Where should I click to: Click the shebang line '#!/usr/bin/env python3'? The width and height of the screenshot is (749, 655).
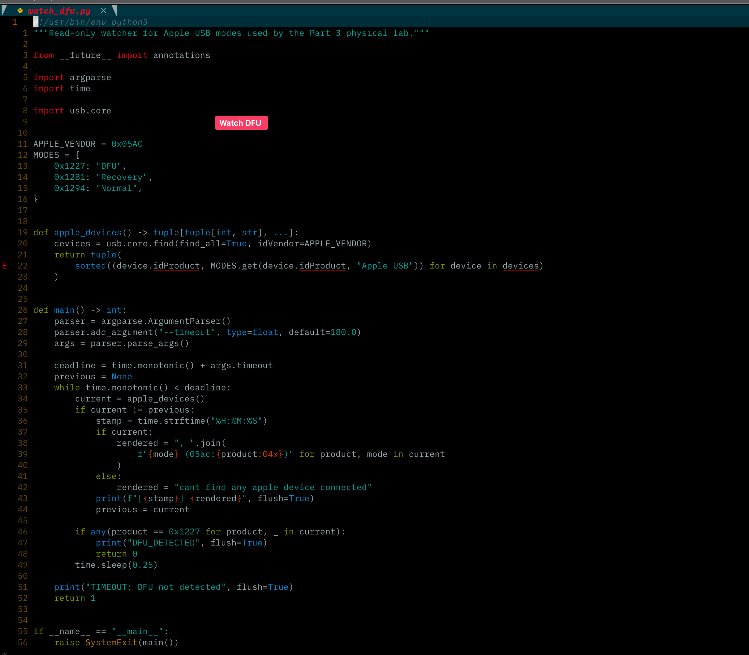coord(91,22)
